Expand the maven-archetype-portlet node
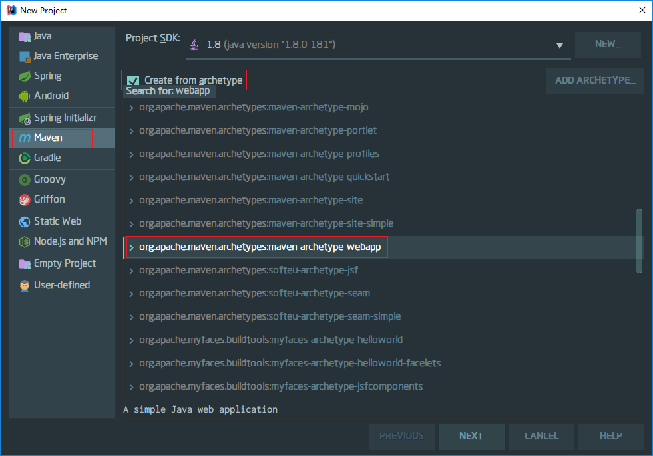The height and width of the screenshot is (456, 653). (131, 132)
